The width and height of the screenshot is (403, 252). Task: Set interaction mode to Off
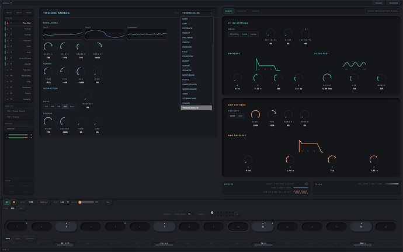46,107
